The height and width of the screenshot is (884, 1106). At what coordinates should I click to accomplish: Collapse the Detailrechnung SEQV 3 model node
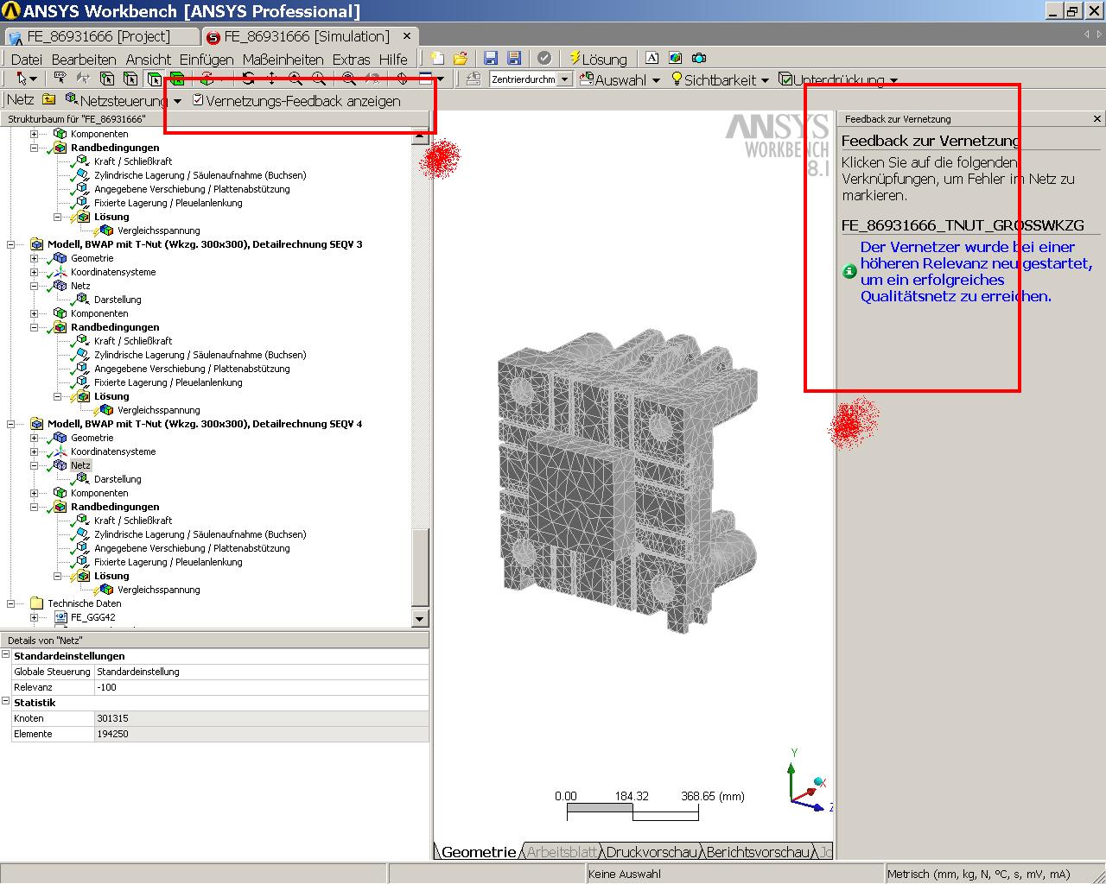11,244
